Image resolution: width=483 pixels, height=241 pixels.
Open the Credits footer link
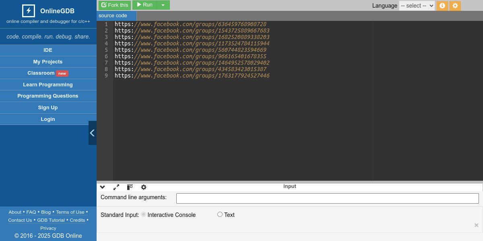pos(77,220)
